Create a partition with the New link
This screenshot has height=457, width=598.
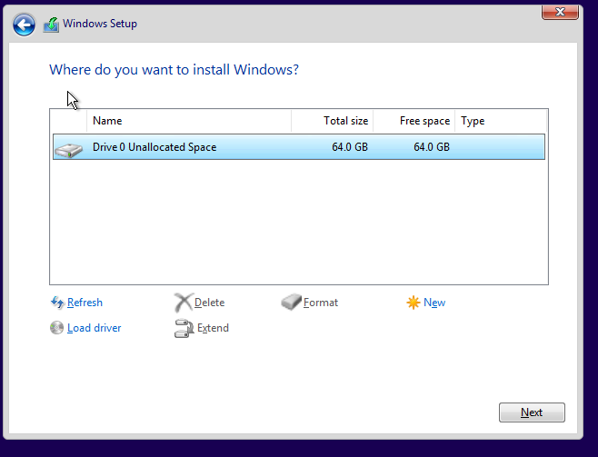click(434, 303)
